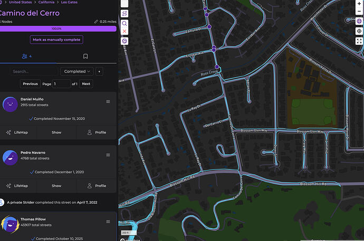Click Mark as manually complete button
Screen dimensions: 364x241
(56, 39)
